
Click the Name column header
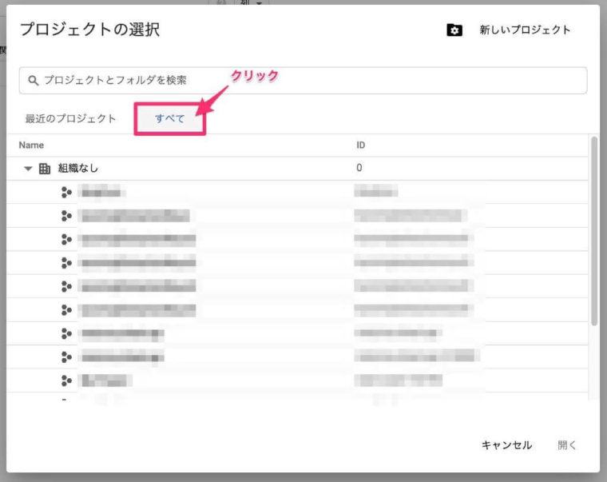click(x=31, y=145)
